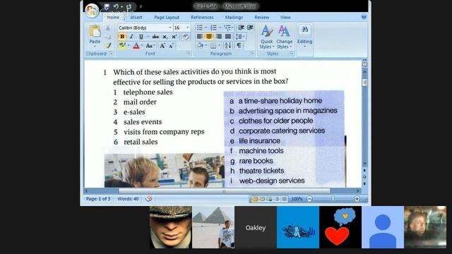
Task: Open the Change Case Aa dropdown
Action: point(150,45)
